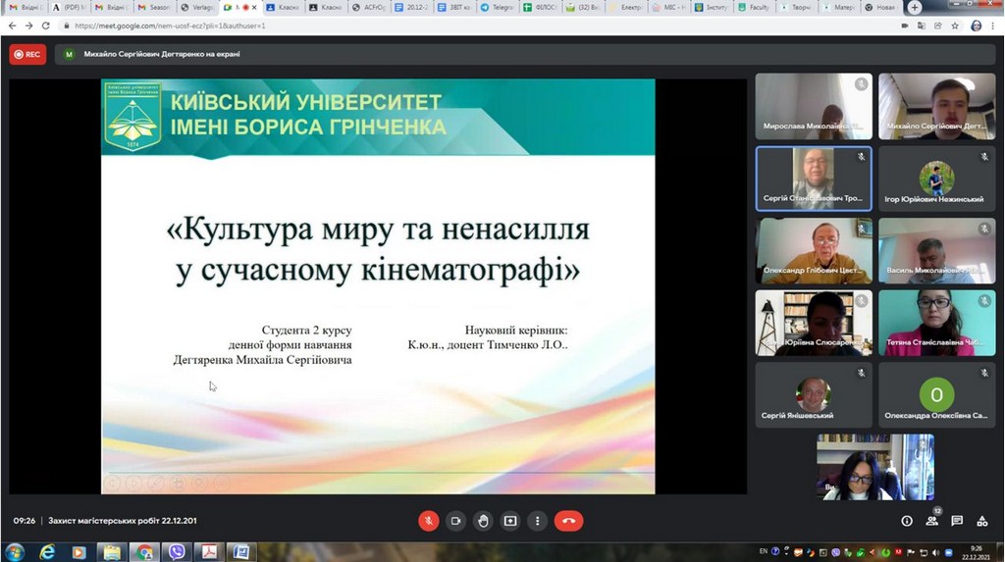This screenshot has width=1005, height=562.
Task: Open the EN input language selector
Action: [x=764, y=551]
